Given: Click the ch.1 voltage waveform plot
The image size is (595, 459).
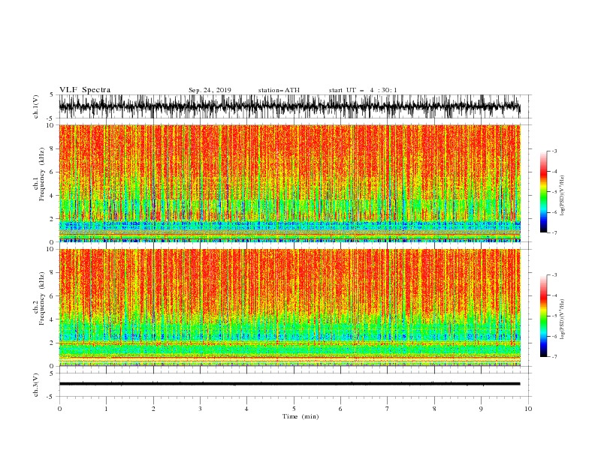Looking at the screenshot, I should tap(289, 106).
